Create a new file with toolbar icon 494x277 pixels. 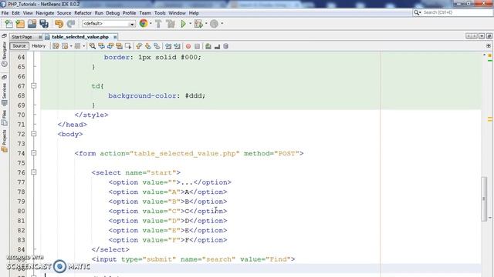8,24
